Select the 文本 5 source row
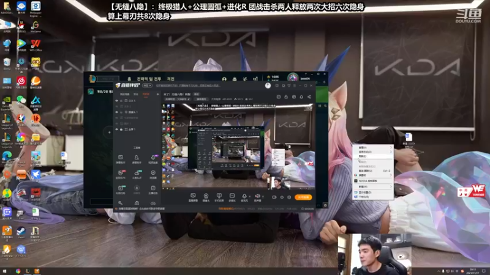The width and height of the screenshot is (490, 275). point(137,101)
